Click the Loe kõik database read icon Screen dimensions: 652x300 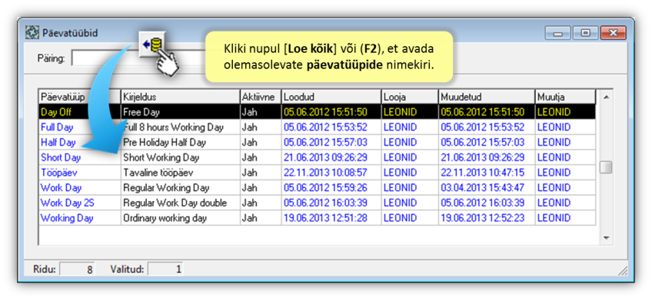(152, 45)
